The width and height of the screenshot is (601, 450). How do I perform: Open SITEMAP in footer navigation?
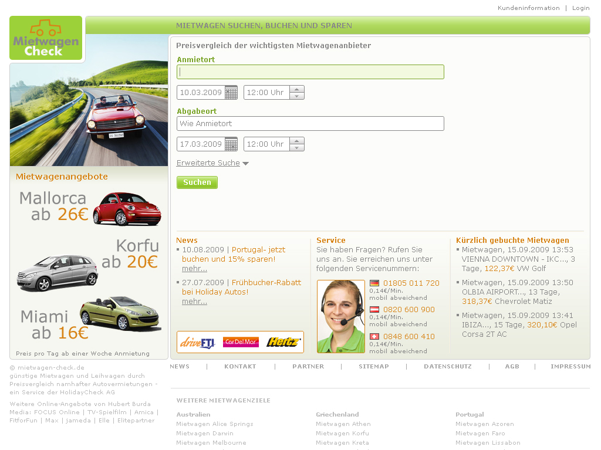pos(374,367)
